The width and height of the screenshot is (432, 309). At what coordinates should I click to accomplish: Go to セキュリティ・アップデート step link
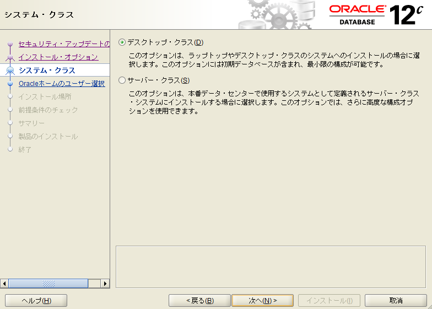(64, 44)
